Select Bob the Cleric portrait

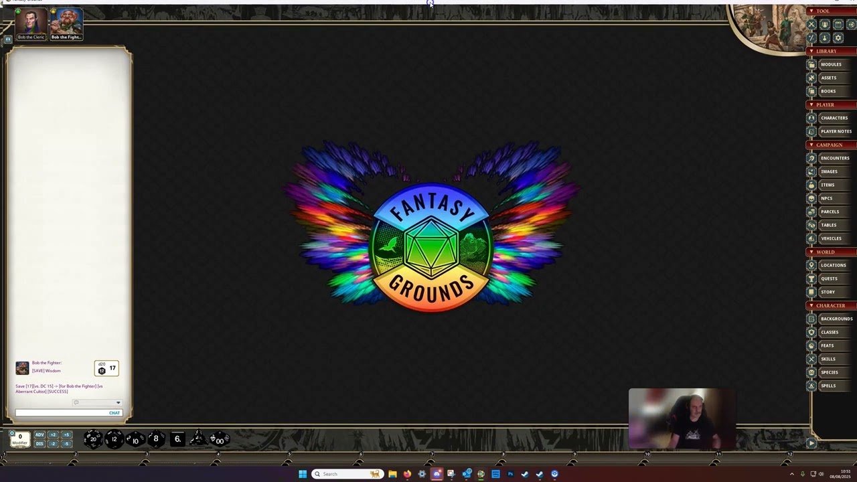click(x=31, y=24)
